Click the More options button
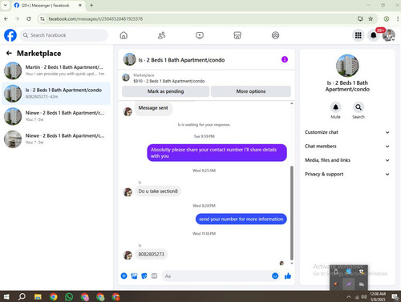 pos(251,91)
